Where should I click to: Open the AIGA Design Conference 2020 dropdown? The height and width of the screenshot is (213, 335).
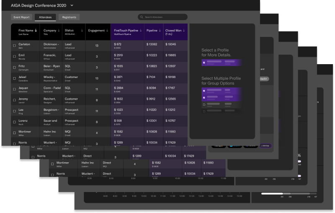pos(72,5)
